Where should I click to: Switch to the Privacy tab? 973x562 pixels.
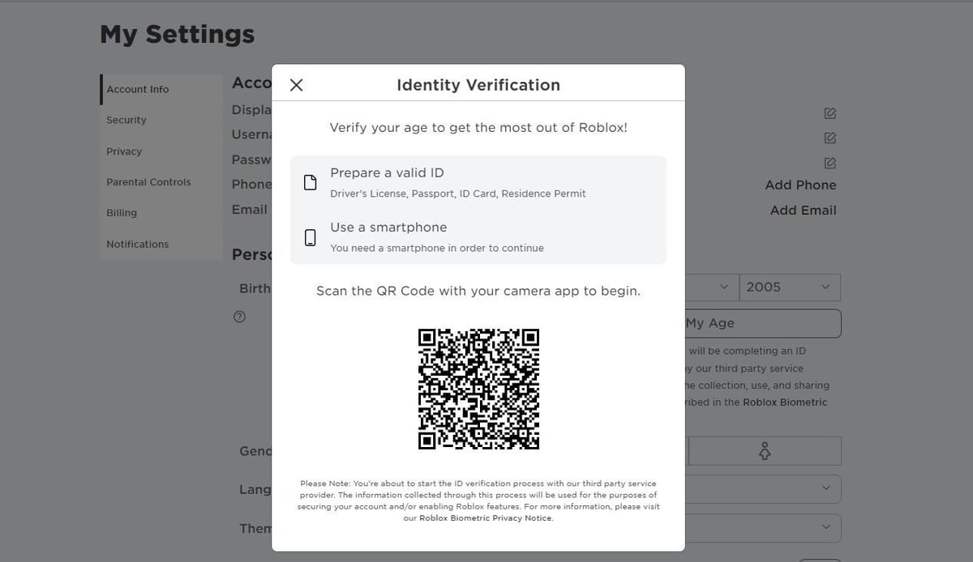point(123,151)
